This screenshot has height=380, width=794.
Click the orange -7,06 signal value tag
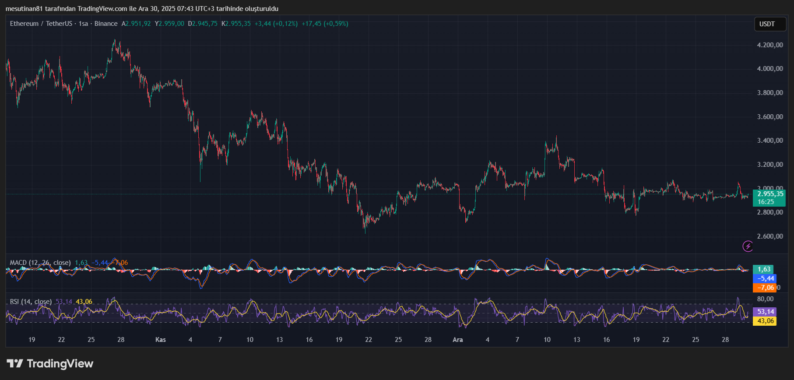pos(765,288)
